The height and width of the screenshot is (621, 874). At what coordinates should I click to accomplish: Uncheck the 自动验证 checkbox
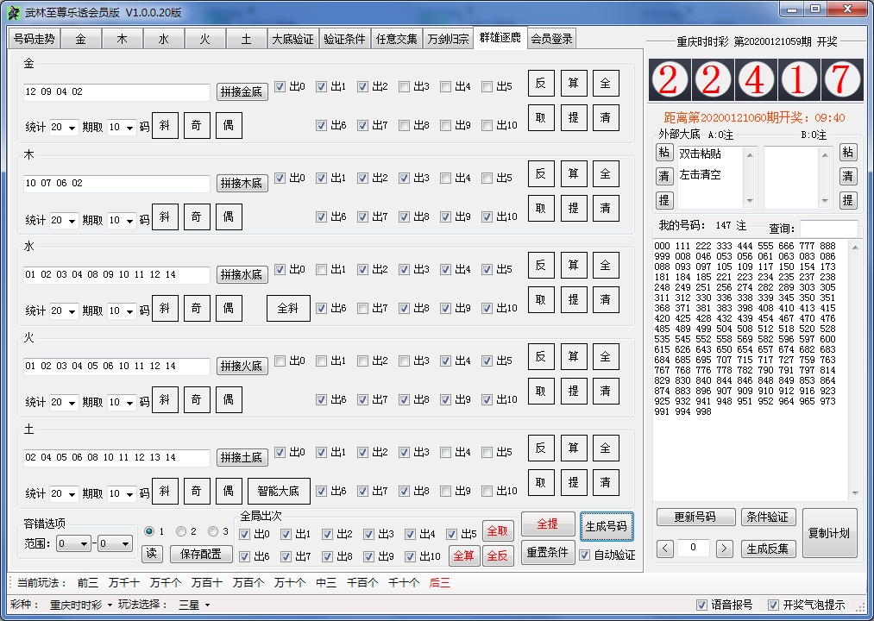(586, 555)
